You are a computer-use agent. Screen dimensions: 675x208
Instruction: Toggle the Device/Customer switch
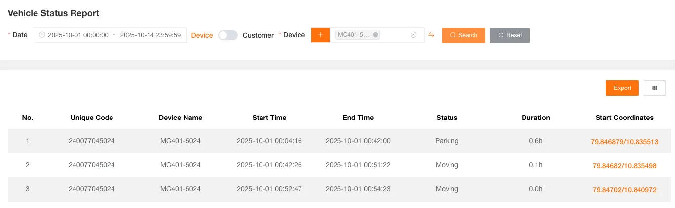click(228, 35)
